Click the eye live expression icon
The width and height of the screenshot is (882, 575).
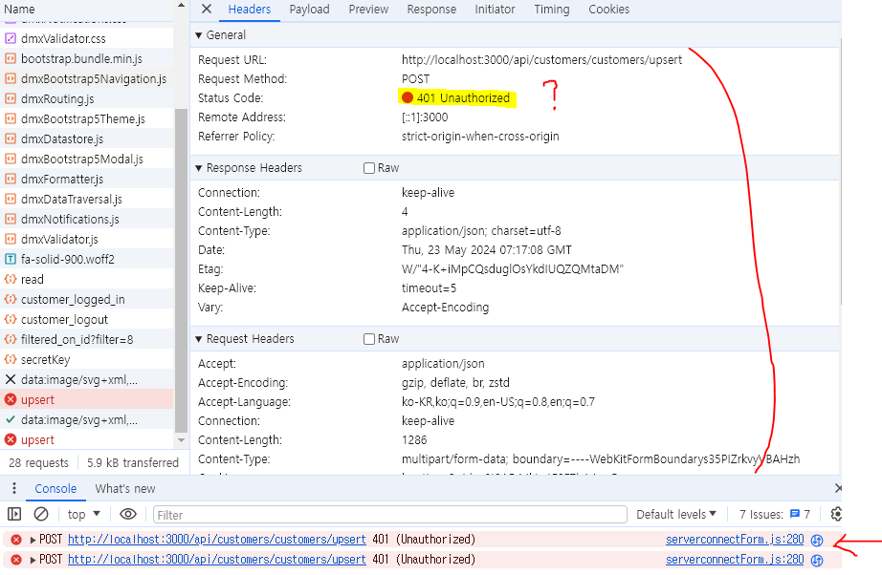(128, 514)
